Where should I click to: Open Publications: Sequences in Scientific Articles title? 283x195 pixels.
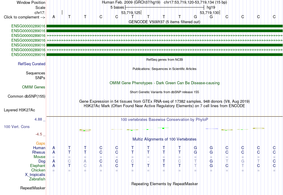coord(164,69)
